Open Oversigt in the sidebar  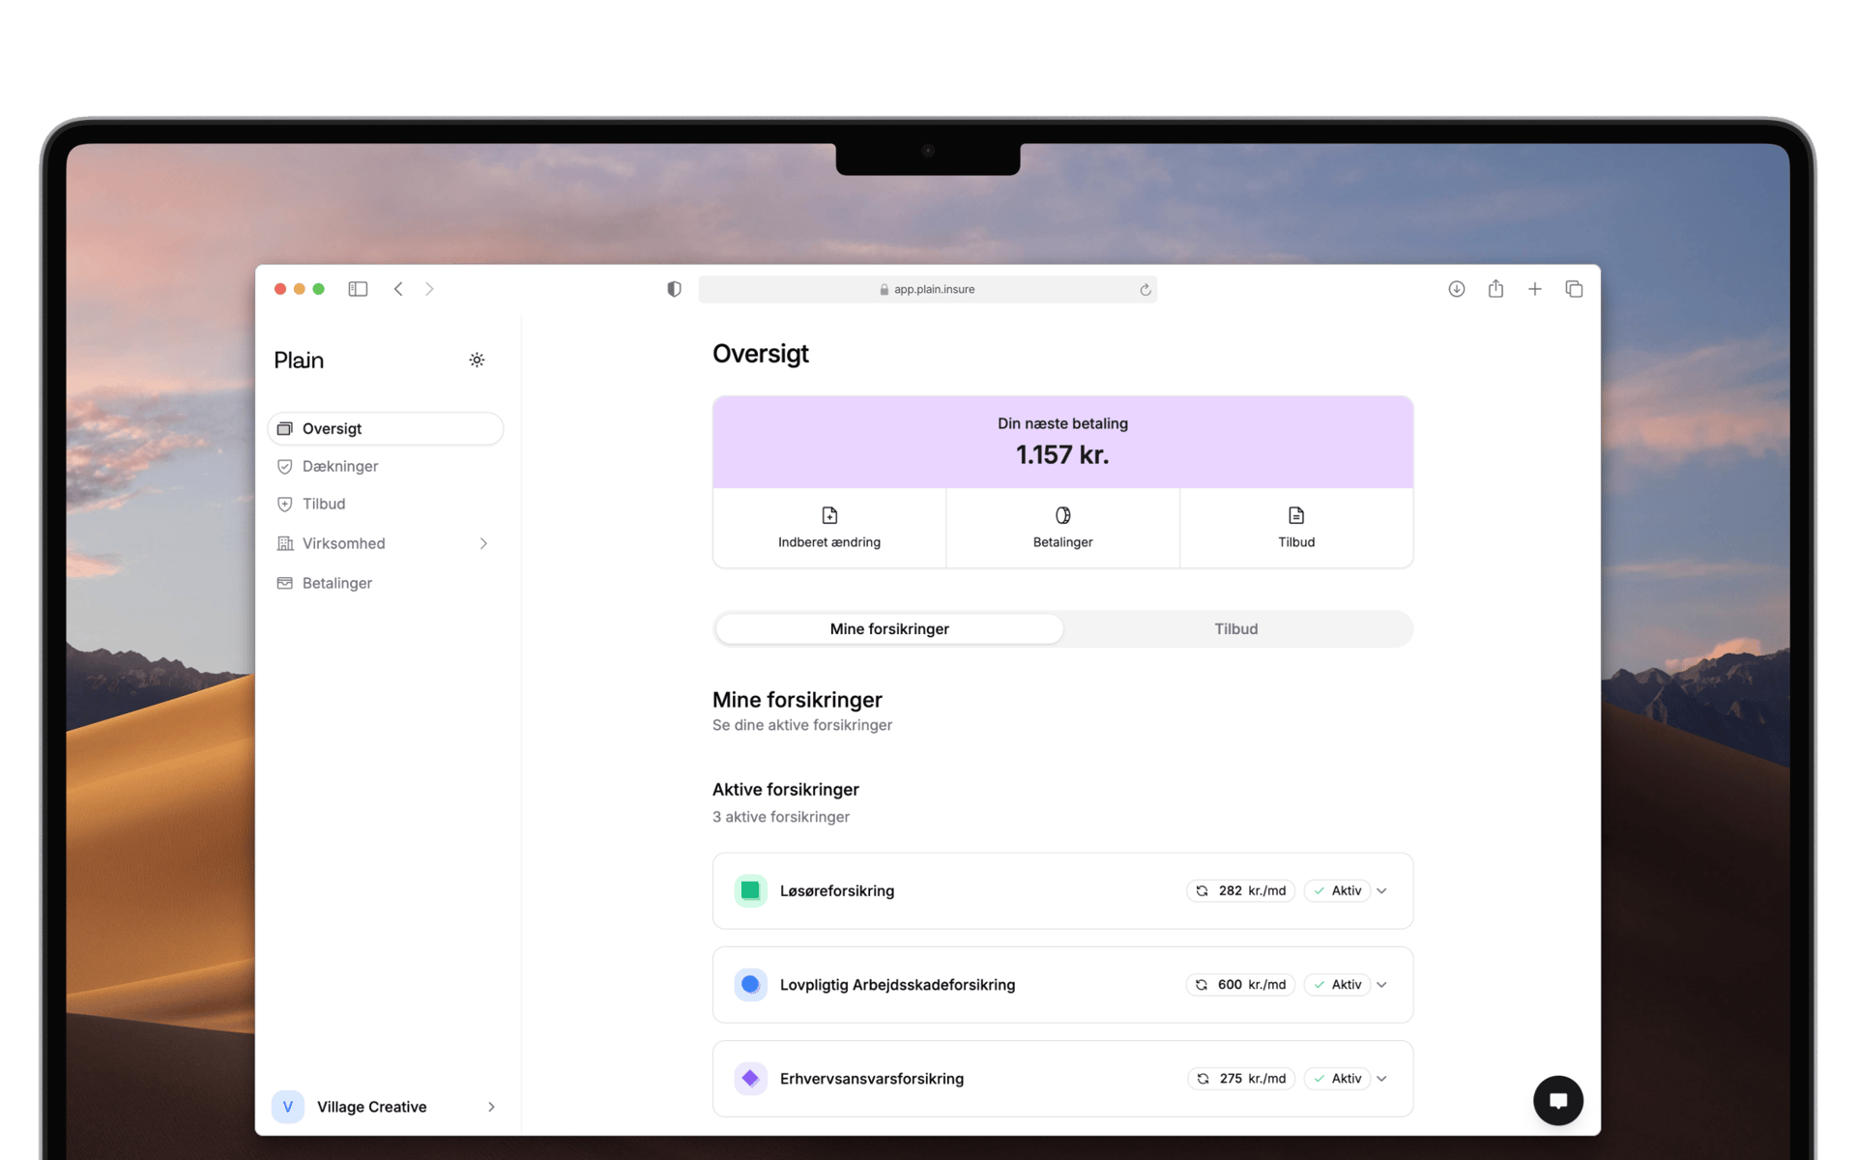click(x=385, y=428)
